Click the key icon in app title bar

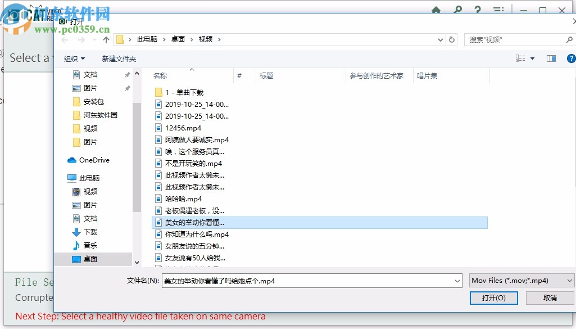[x=457, y=10]
